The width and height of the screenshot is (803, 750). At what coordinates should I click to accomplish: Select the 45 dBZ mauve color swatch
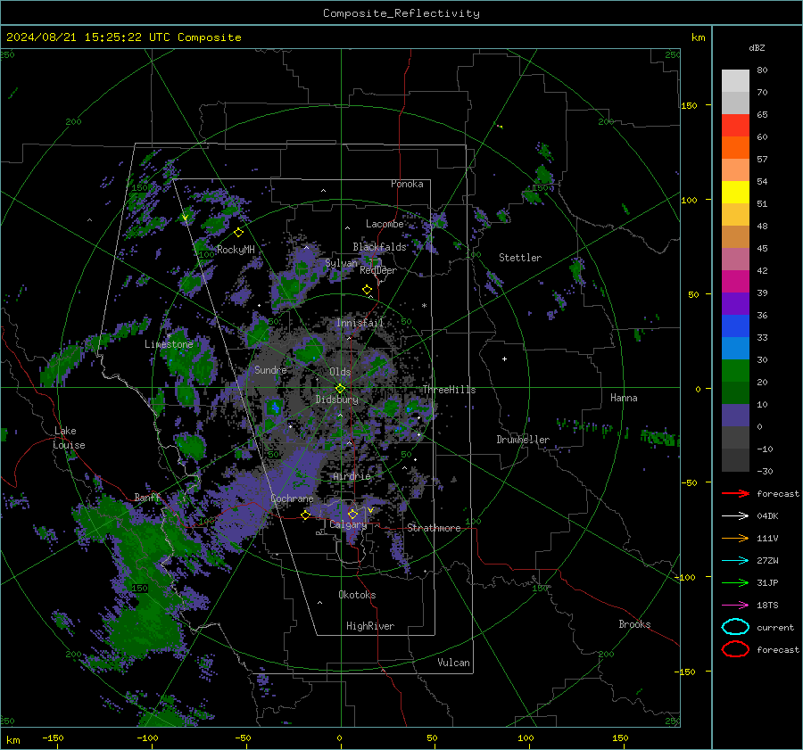(735, 259)
